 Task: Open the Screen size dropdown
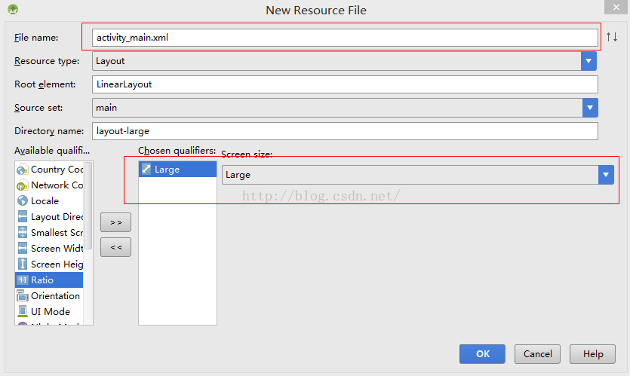606,175
